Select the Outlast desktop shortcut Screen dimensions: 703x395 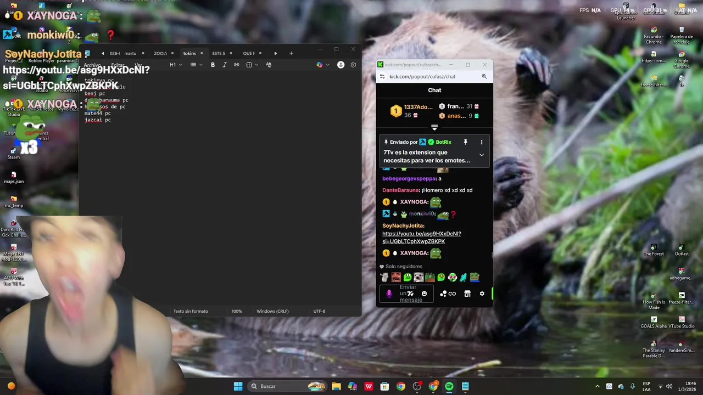(682, 250)
